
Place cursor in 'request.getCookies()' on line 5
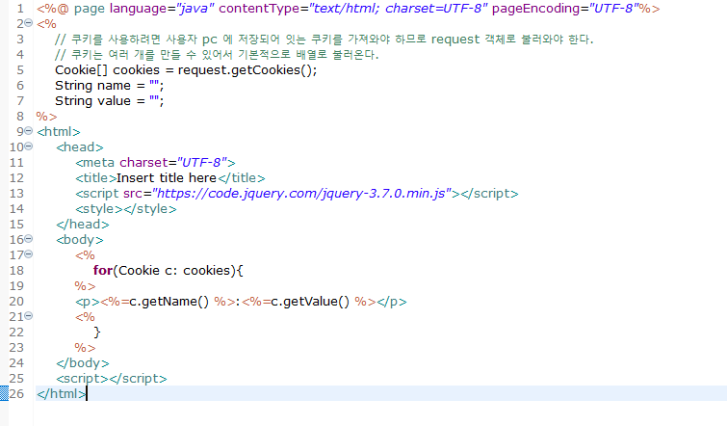pos(247,70)
